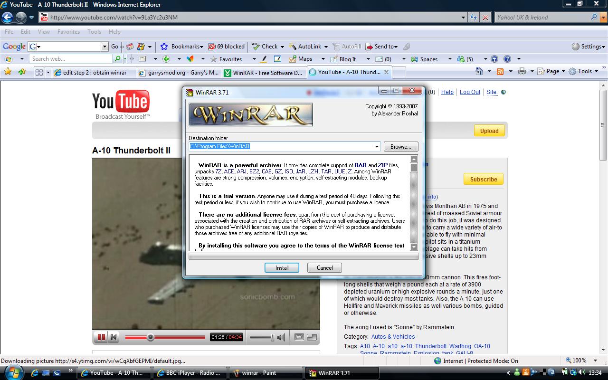This screenshot has width=608, height=380.
Task: Open the Page dropdown menu
Action: [551, 71]
